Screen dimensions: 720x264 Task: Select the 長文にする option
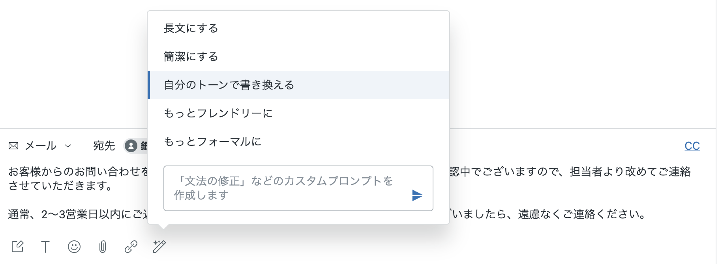298,28
